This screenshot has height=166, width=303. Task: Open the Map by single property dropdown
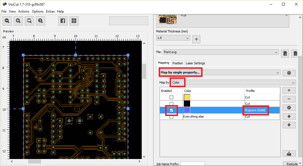point(220,73)
